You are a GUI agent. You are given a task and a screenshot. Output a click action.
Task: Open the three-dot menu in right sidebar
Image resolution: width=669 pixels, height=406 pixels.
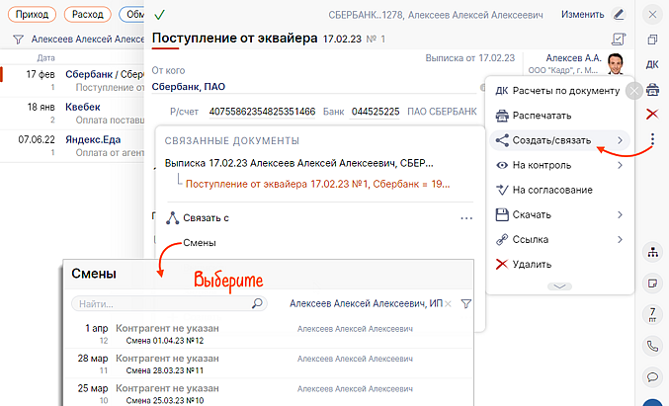coord(652,140)
